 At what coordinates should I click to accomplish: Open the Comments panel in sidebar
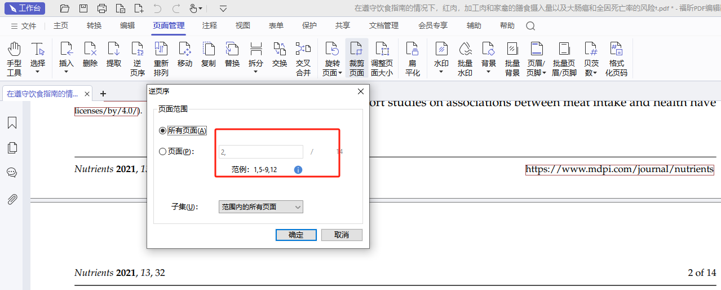click(x=12, y=173)
